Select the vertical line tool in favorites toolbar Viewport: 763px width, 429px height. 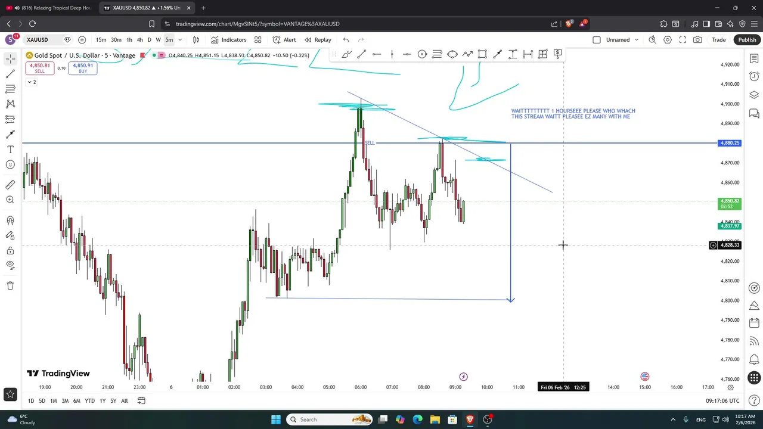[x=392, y=54]
